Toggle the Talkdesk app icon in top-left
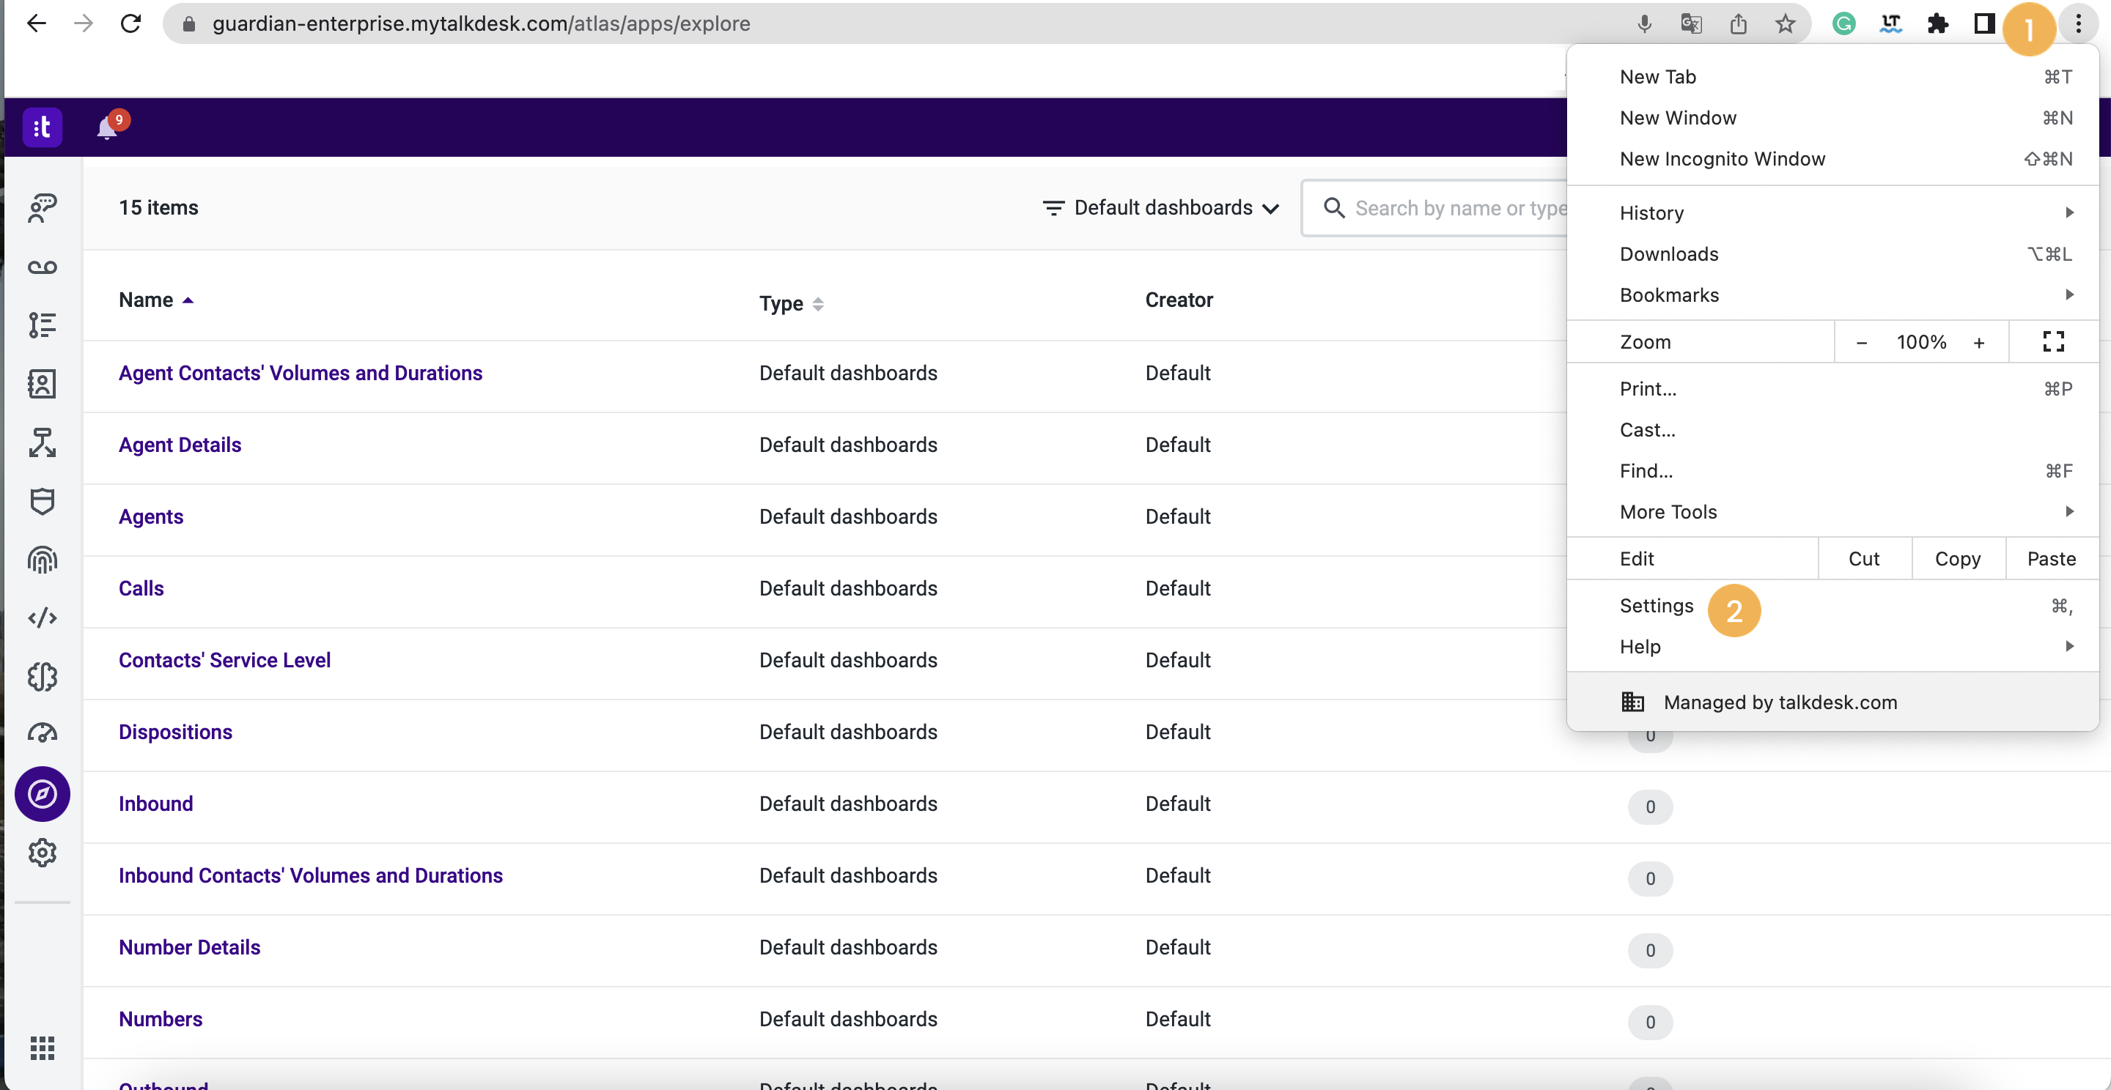Screen dimensions: 2111x1090 pyautogui.click(x=43, y=128)
